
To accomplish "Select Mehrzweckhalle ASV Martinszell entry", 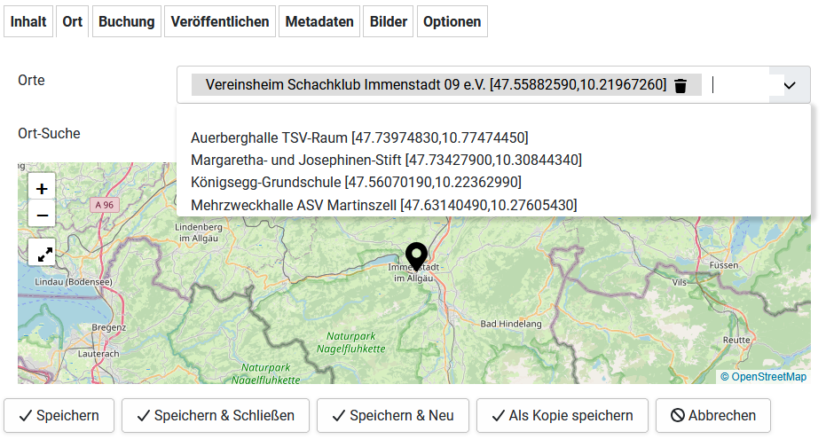I will tap(383, 205).
